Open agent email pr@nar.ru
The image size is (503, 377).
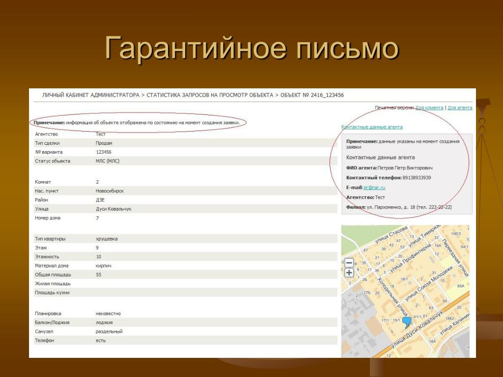point(374,188)
